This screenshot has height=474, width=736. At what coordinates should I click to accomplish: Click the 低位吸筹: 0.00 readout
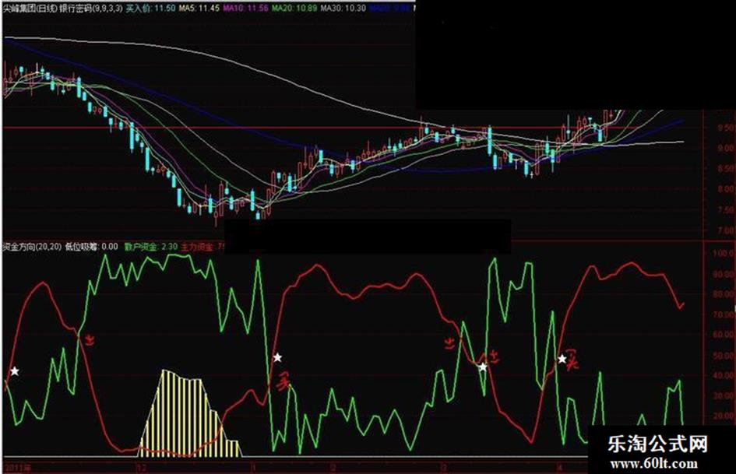pyautogui.click(x=91, y=247)
